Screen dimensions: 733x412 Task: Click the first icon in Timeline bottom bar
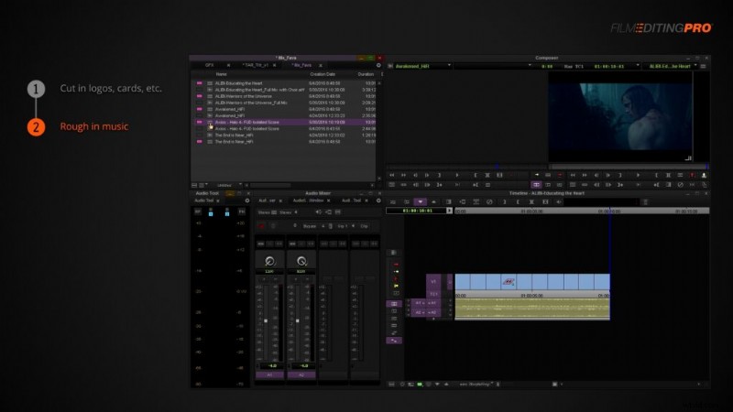tap(392, 384)
